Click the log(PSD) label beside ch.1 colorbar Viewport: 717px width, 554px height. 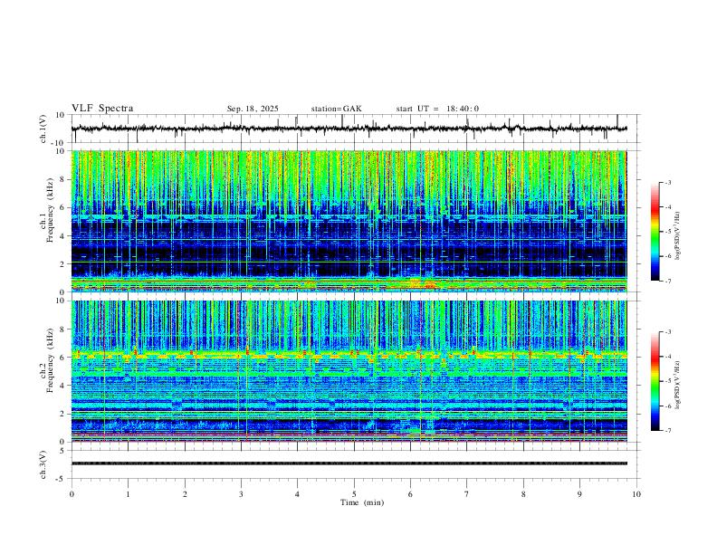pos(677,235)
